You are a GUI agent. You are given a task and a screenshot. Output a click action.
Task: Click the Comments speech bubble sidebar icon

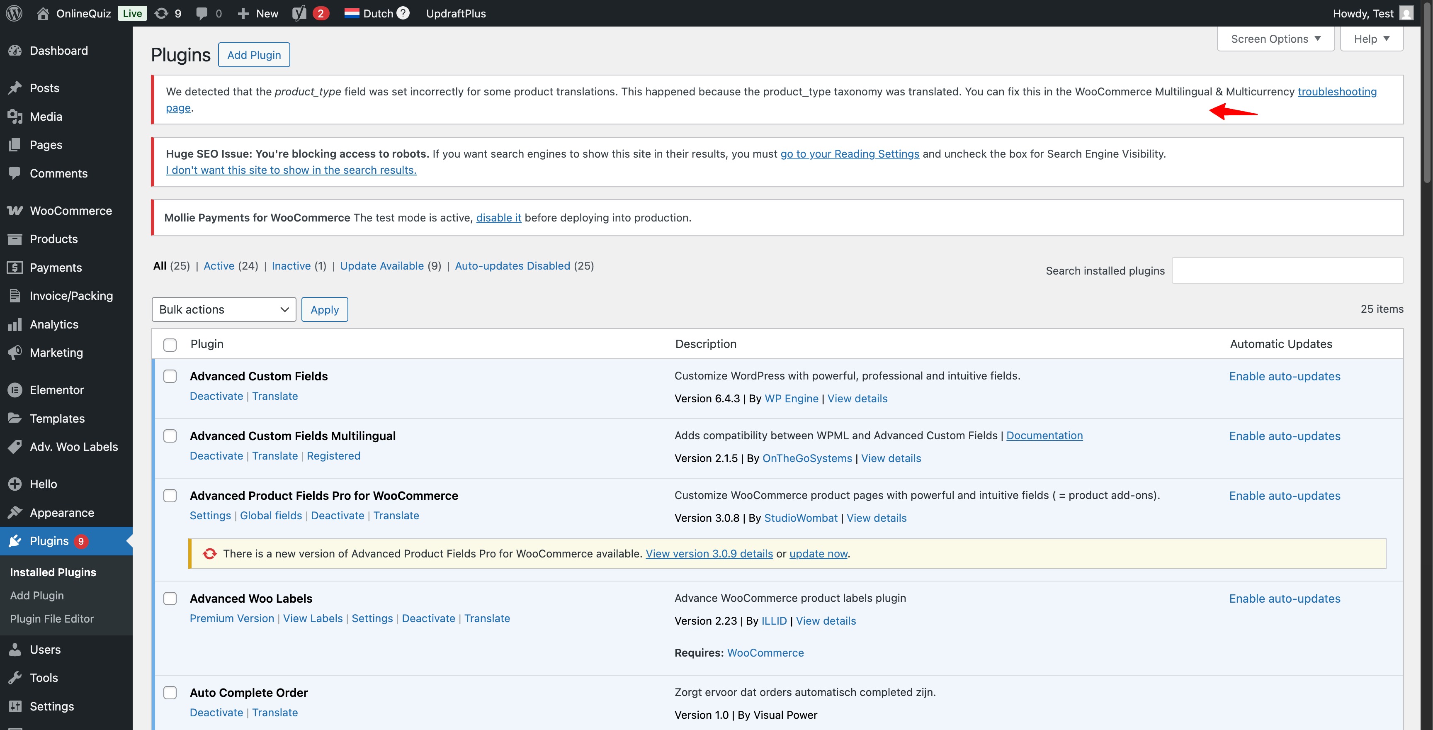15,173
